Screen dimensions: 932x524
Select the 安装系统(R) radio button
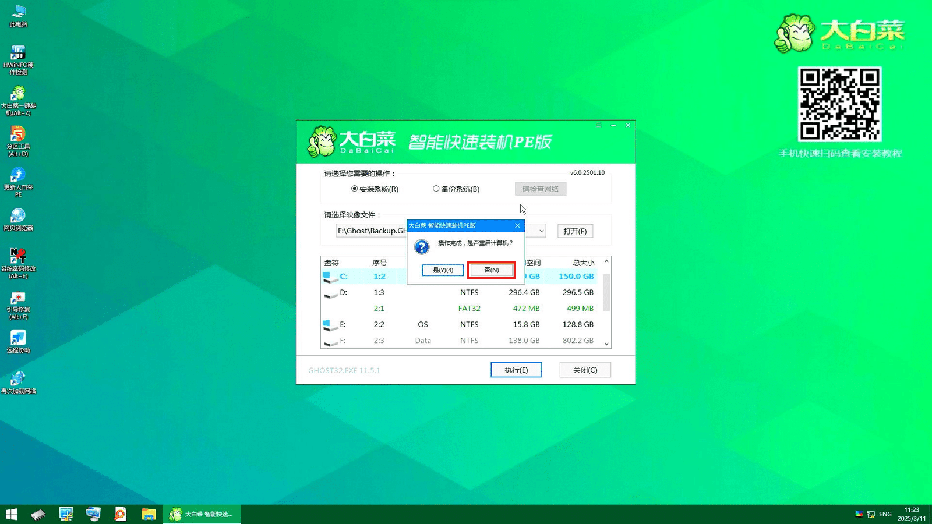point(375,189)
